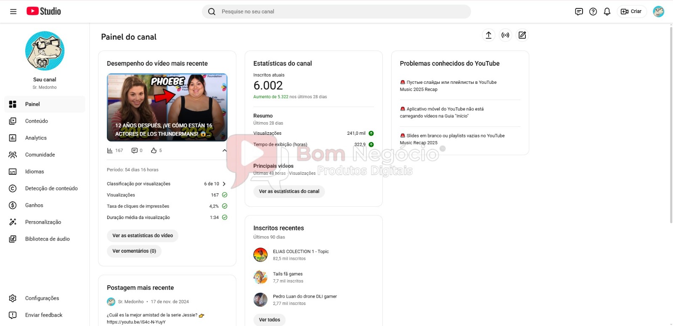This screenshot has height=326, width=673.
Task: Click the search field Pesquise no seu canal
Action: click(x=336, y=12)
